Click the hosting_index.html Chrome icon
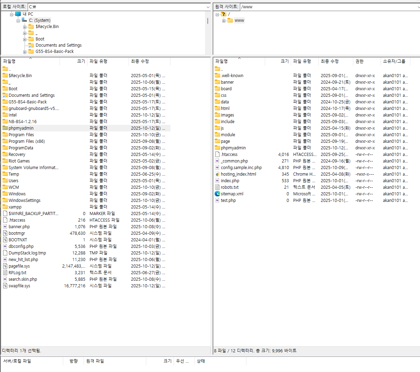Screen dimensions: 420x372 [217, 174]
